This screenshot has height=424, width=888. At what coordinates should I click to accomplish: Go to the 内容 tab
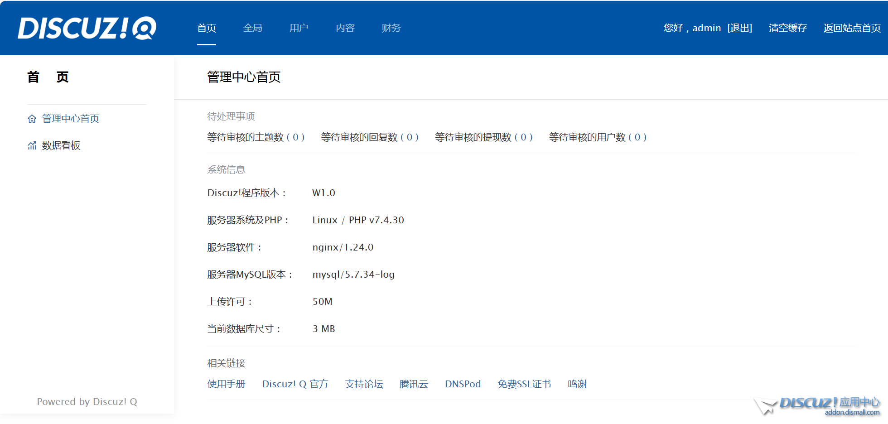345,28
